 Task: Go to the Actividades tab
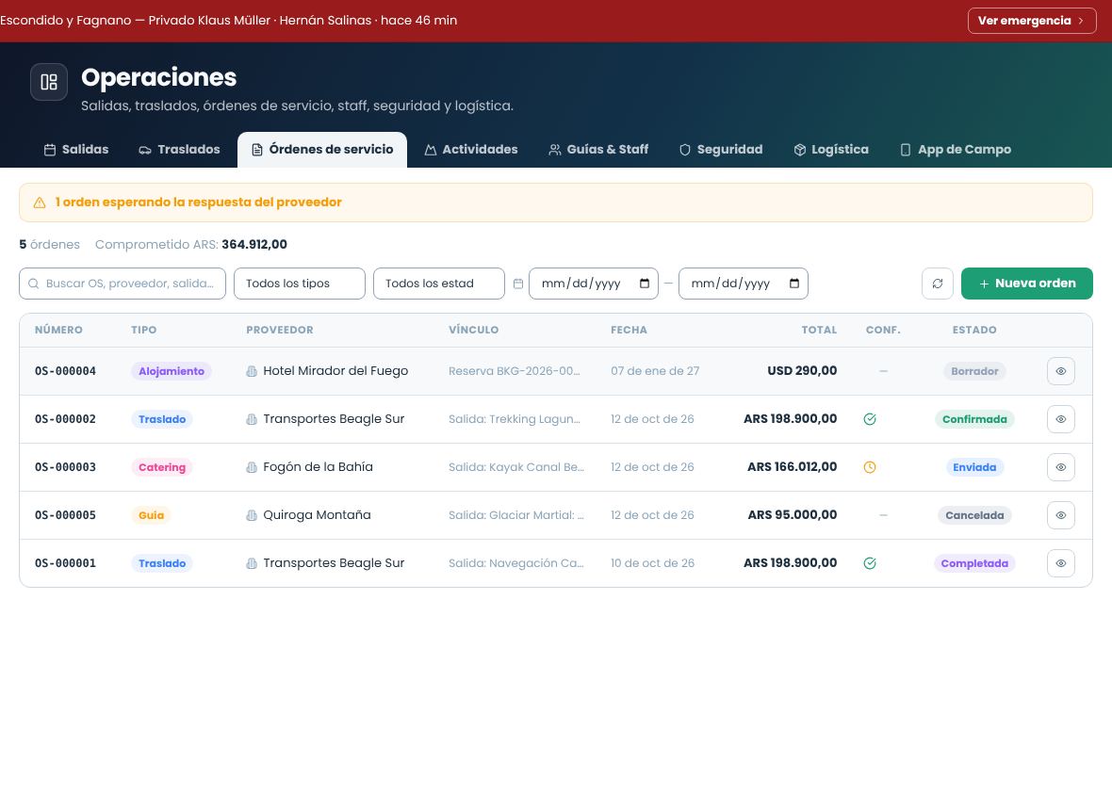[x=471, y=150]
